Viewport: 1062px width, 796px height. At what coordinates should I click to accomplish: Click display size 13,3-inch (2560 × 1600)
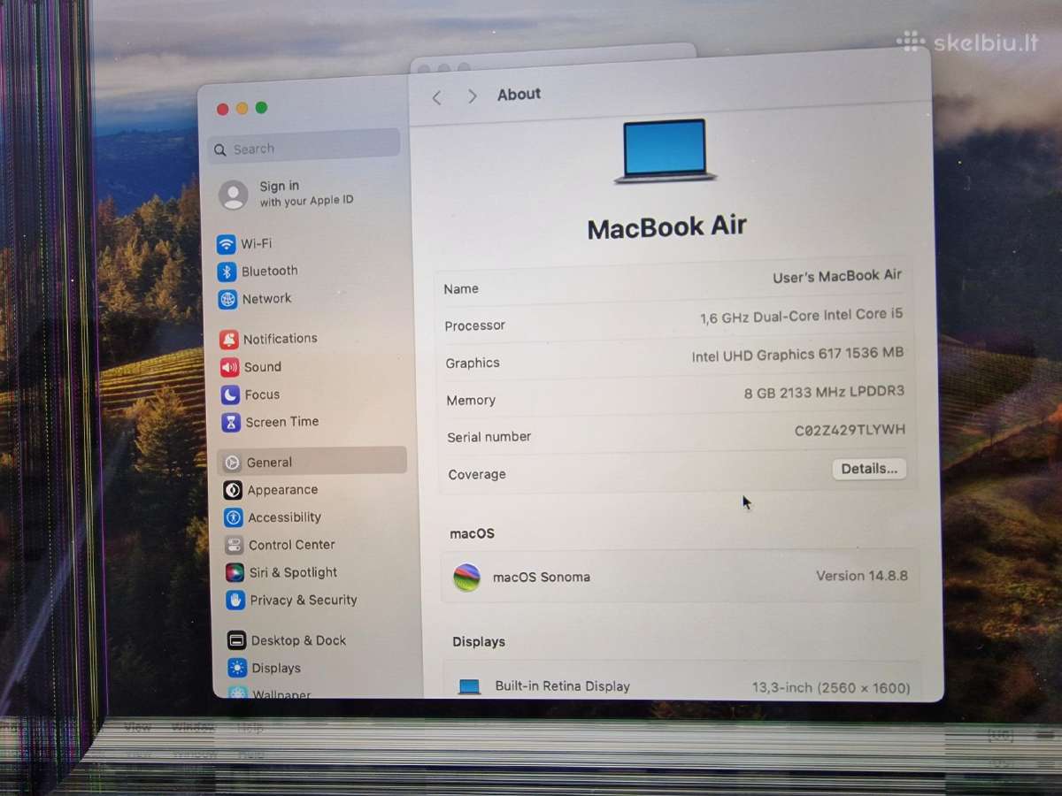[831, 688]
